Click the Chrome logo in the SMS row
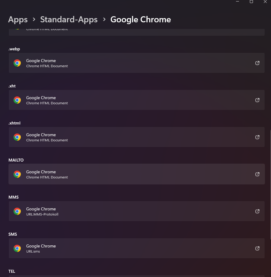The height and width of the screenshot is (277, 271). pos(17,248)
